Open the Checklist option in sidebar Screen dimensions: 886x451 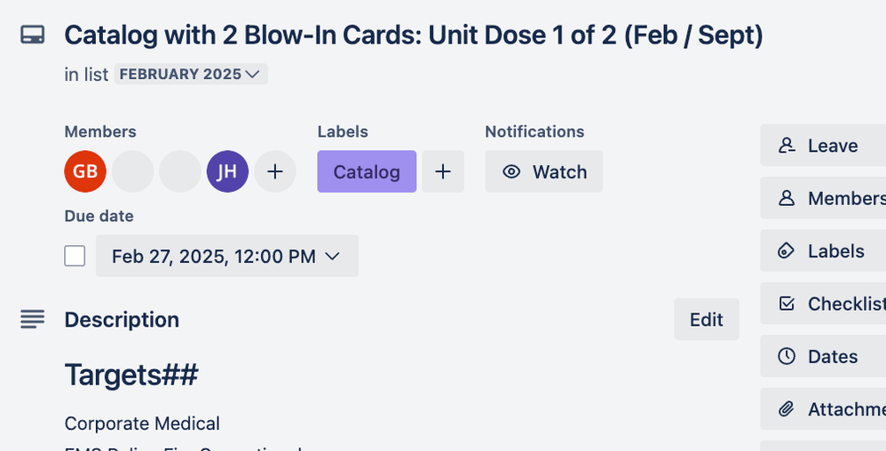[x=823, y=304]
